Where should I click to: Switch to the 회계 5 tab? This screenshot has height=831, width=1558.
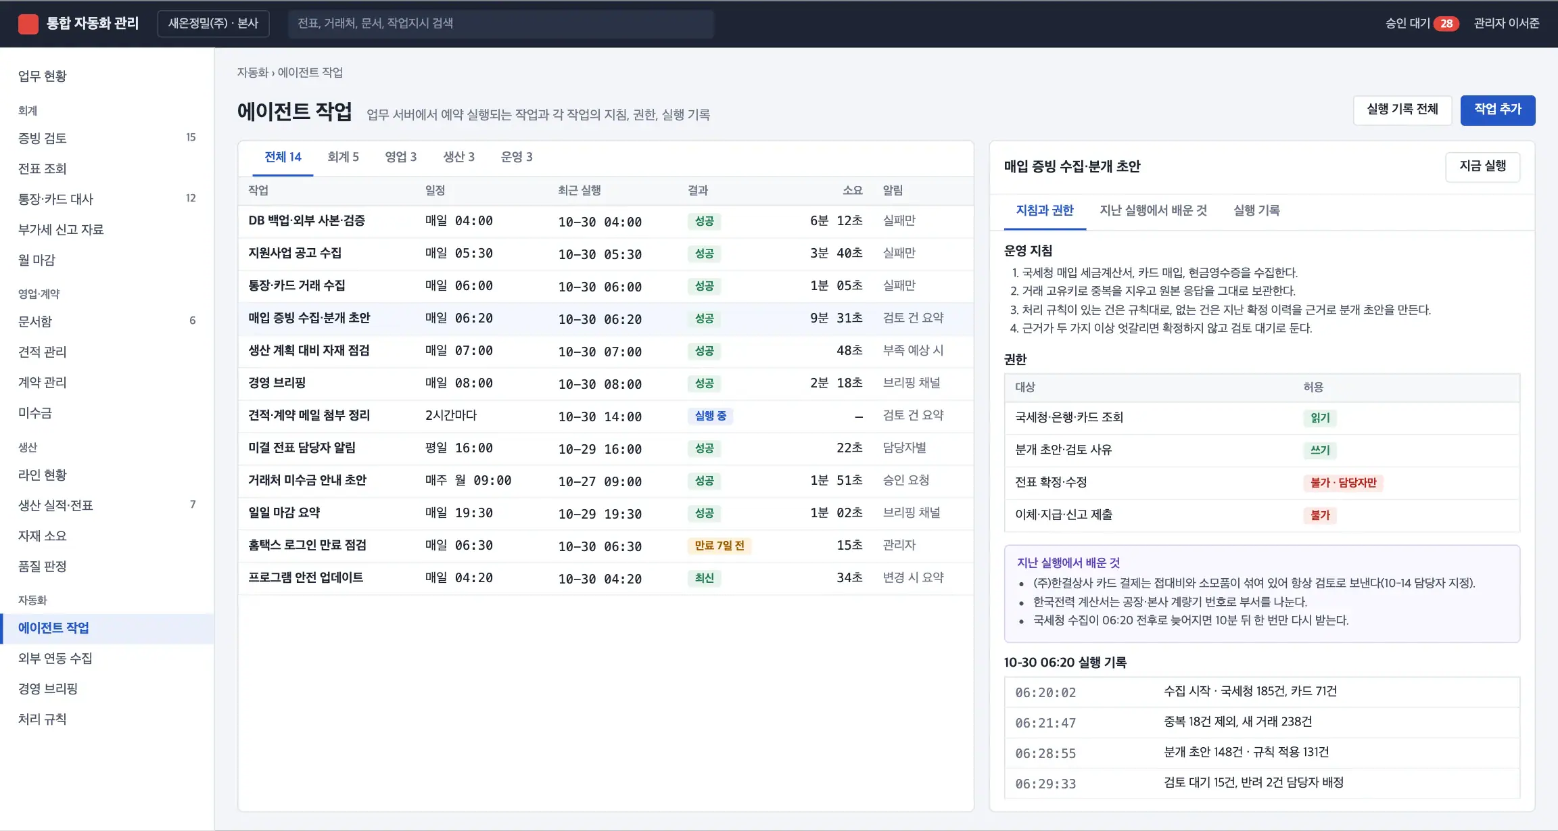343,158
